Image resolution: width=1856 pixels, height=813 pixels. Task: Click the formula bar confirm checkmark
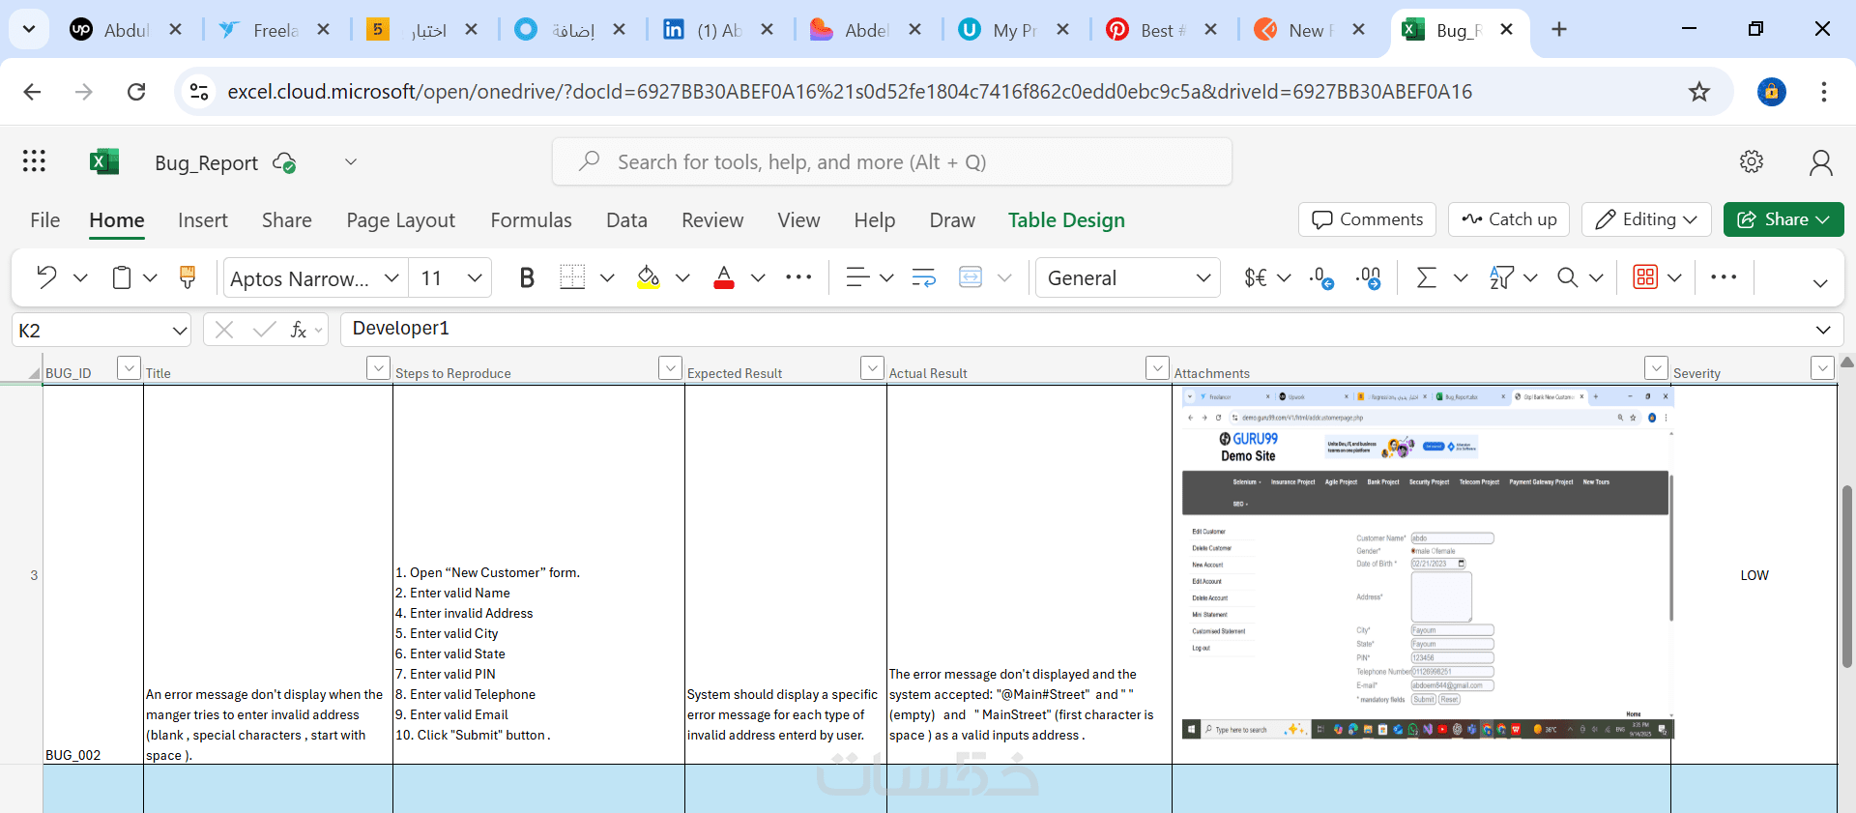pos(264,330)
